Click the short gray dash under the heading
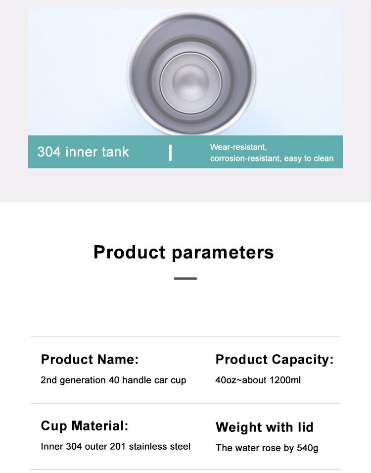371x473 pixels. click(x=185, y=278)
